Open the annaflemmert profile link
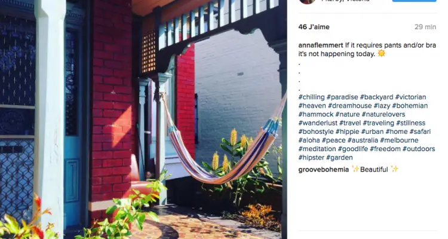This screenshot has width=448, height=239. click(321, 45)
